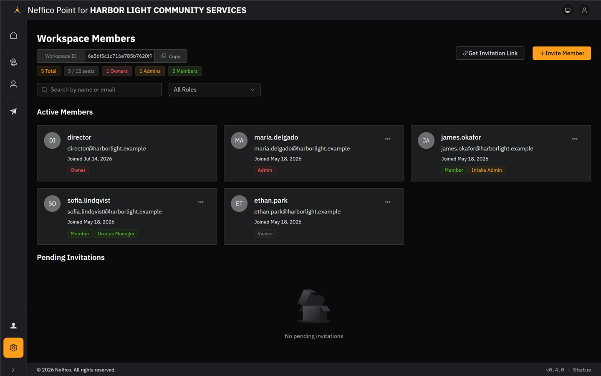Open the All Roles dropdown
Viewport: 601px width, 376px height.
[x=215, y=89]
